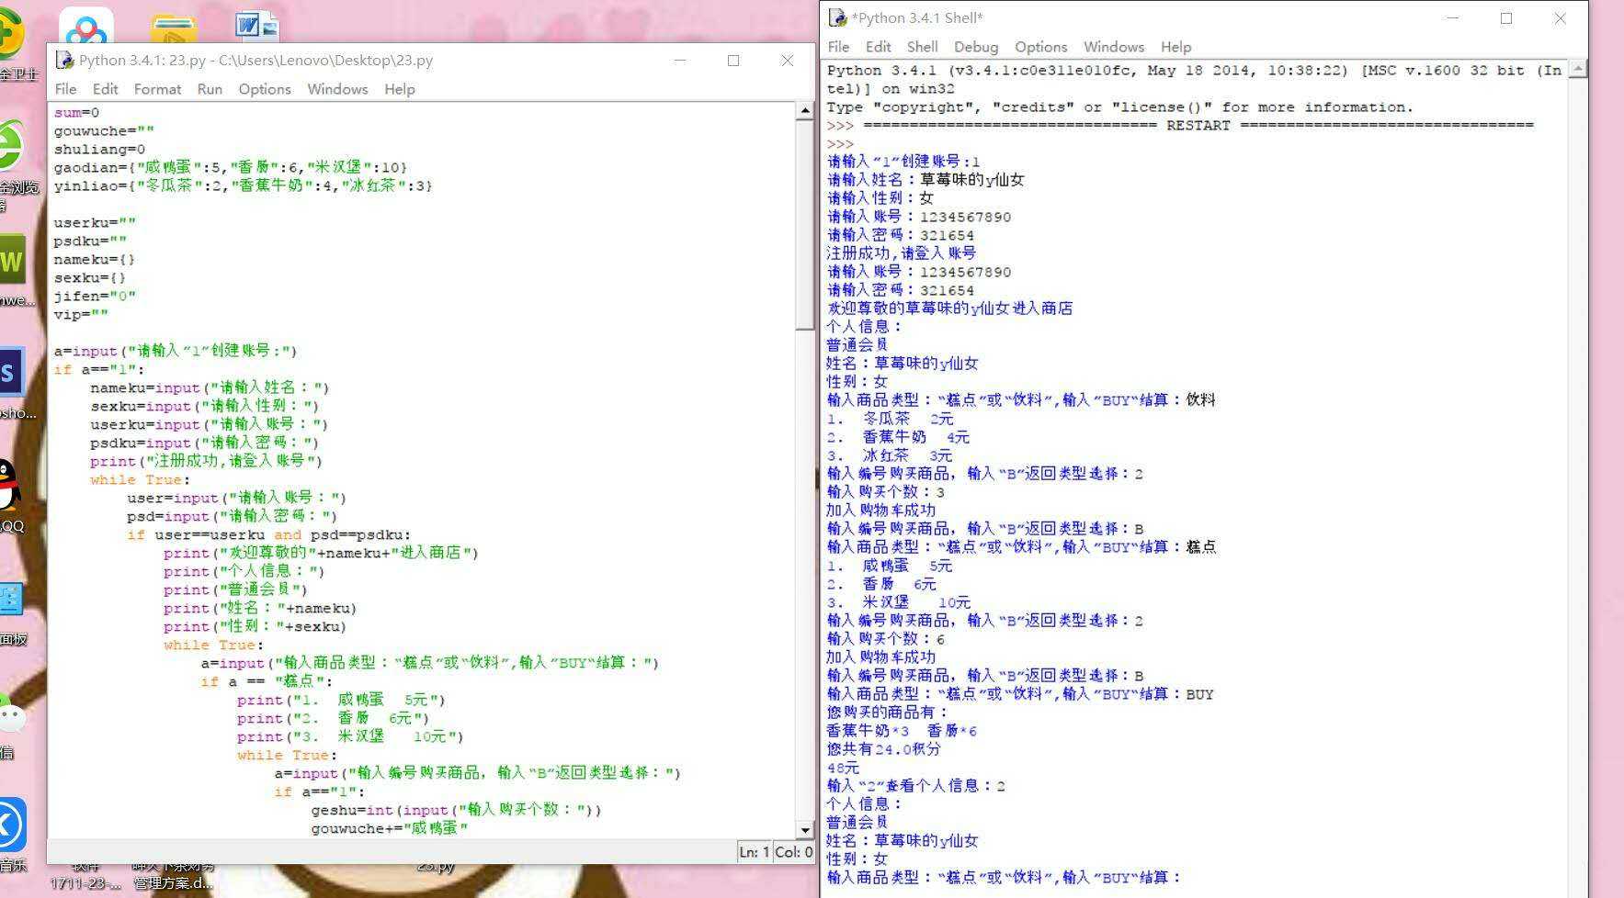Open the Run menu in the editor
Screen dimensions: 1624x898
click(210, 89)
